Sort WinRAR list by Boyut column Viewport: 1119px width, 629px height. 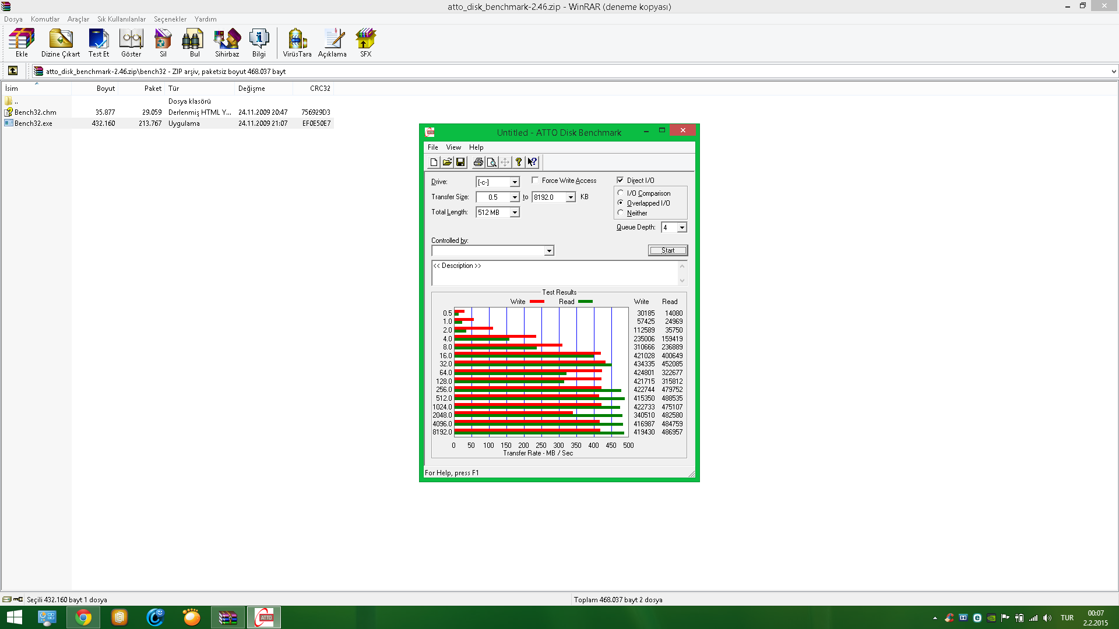[94, 89]
